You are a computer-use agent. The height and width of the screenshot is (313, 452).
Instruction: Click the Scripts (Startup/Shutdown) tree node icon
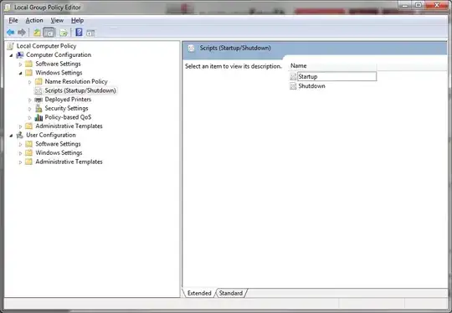tap(38, 90)
